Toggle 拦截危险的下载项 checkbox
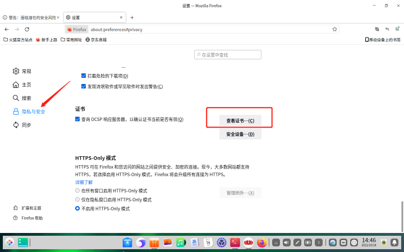Viewport: 404px width, 252px height. (84, 76)
